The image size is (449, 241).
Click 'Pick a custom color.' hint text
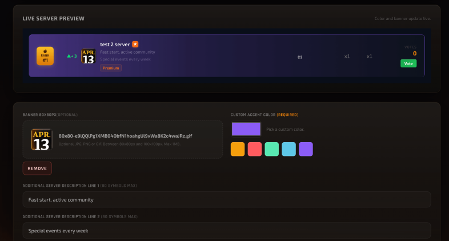[x=285, y=130]
